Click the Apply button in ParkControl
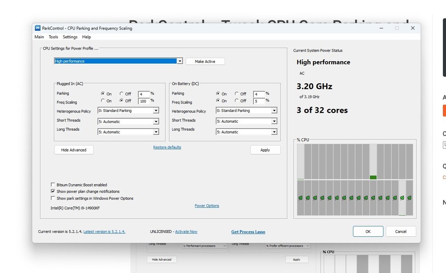Image resolution: width=446 pixels, height=273 pixels. pos(265,150)
